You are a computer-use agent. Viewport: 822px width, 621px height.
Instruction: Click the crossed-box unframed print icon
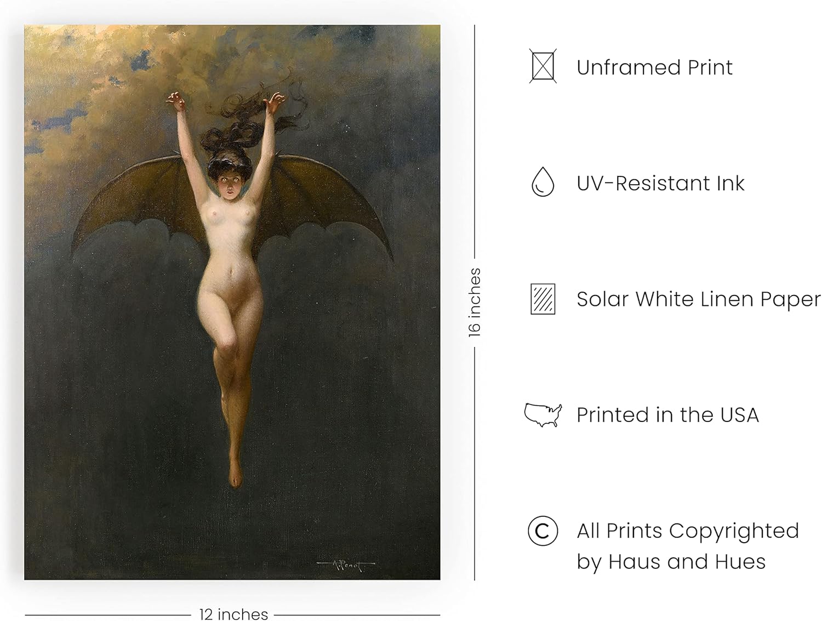click(543, 66)
